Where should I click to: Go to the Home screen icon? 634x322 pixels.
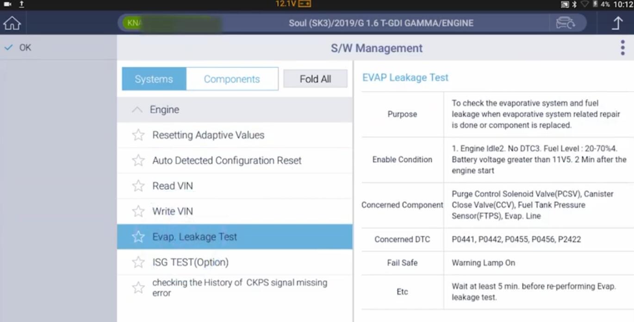pyautogui.click(x=12, y=23)
